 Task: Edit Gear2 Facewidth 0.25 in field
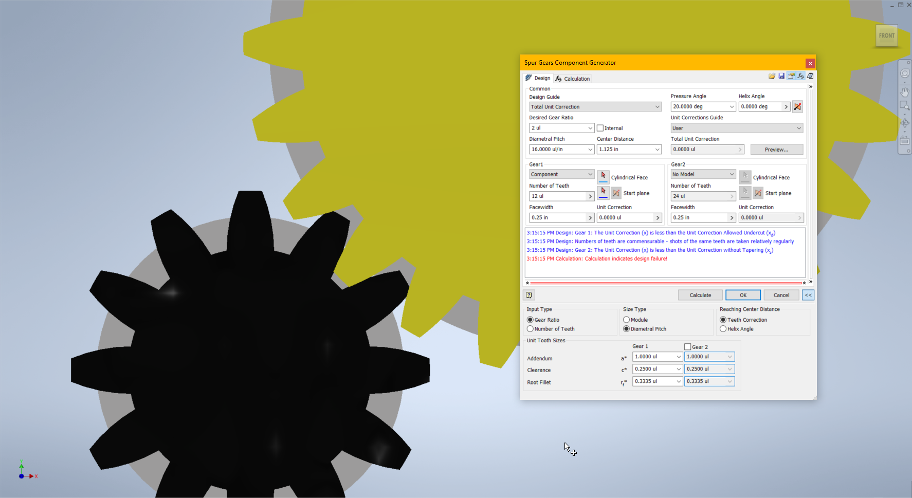point(699,218)
